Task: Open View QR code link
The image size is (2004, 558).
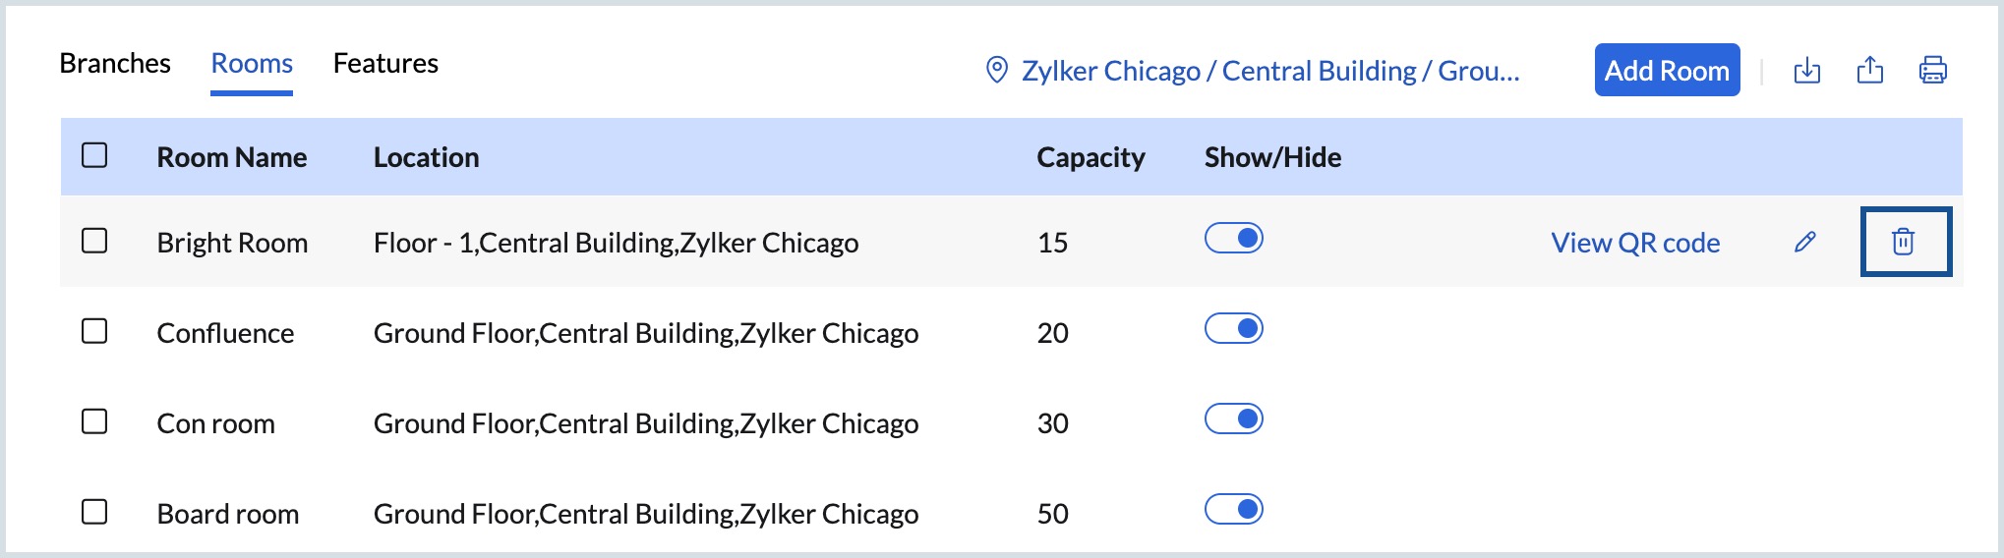Action: pos(1635,243)
